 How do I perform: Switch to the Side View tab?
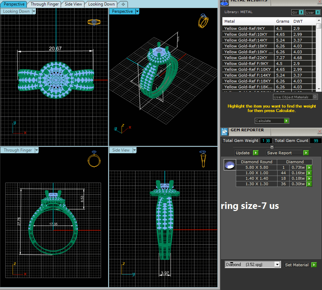(73, 4)
